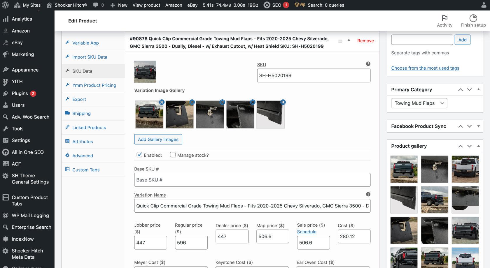Screen dimensions: 490x268
Task: Click the main variation image thumbnail
Action: (x=145, y=72)
